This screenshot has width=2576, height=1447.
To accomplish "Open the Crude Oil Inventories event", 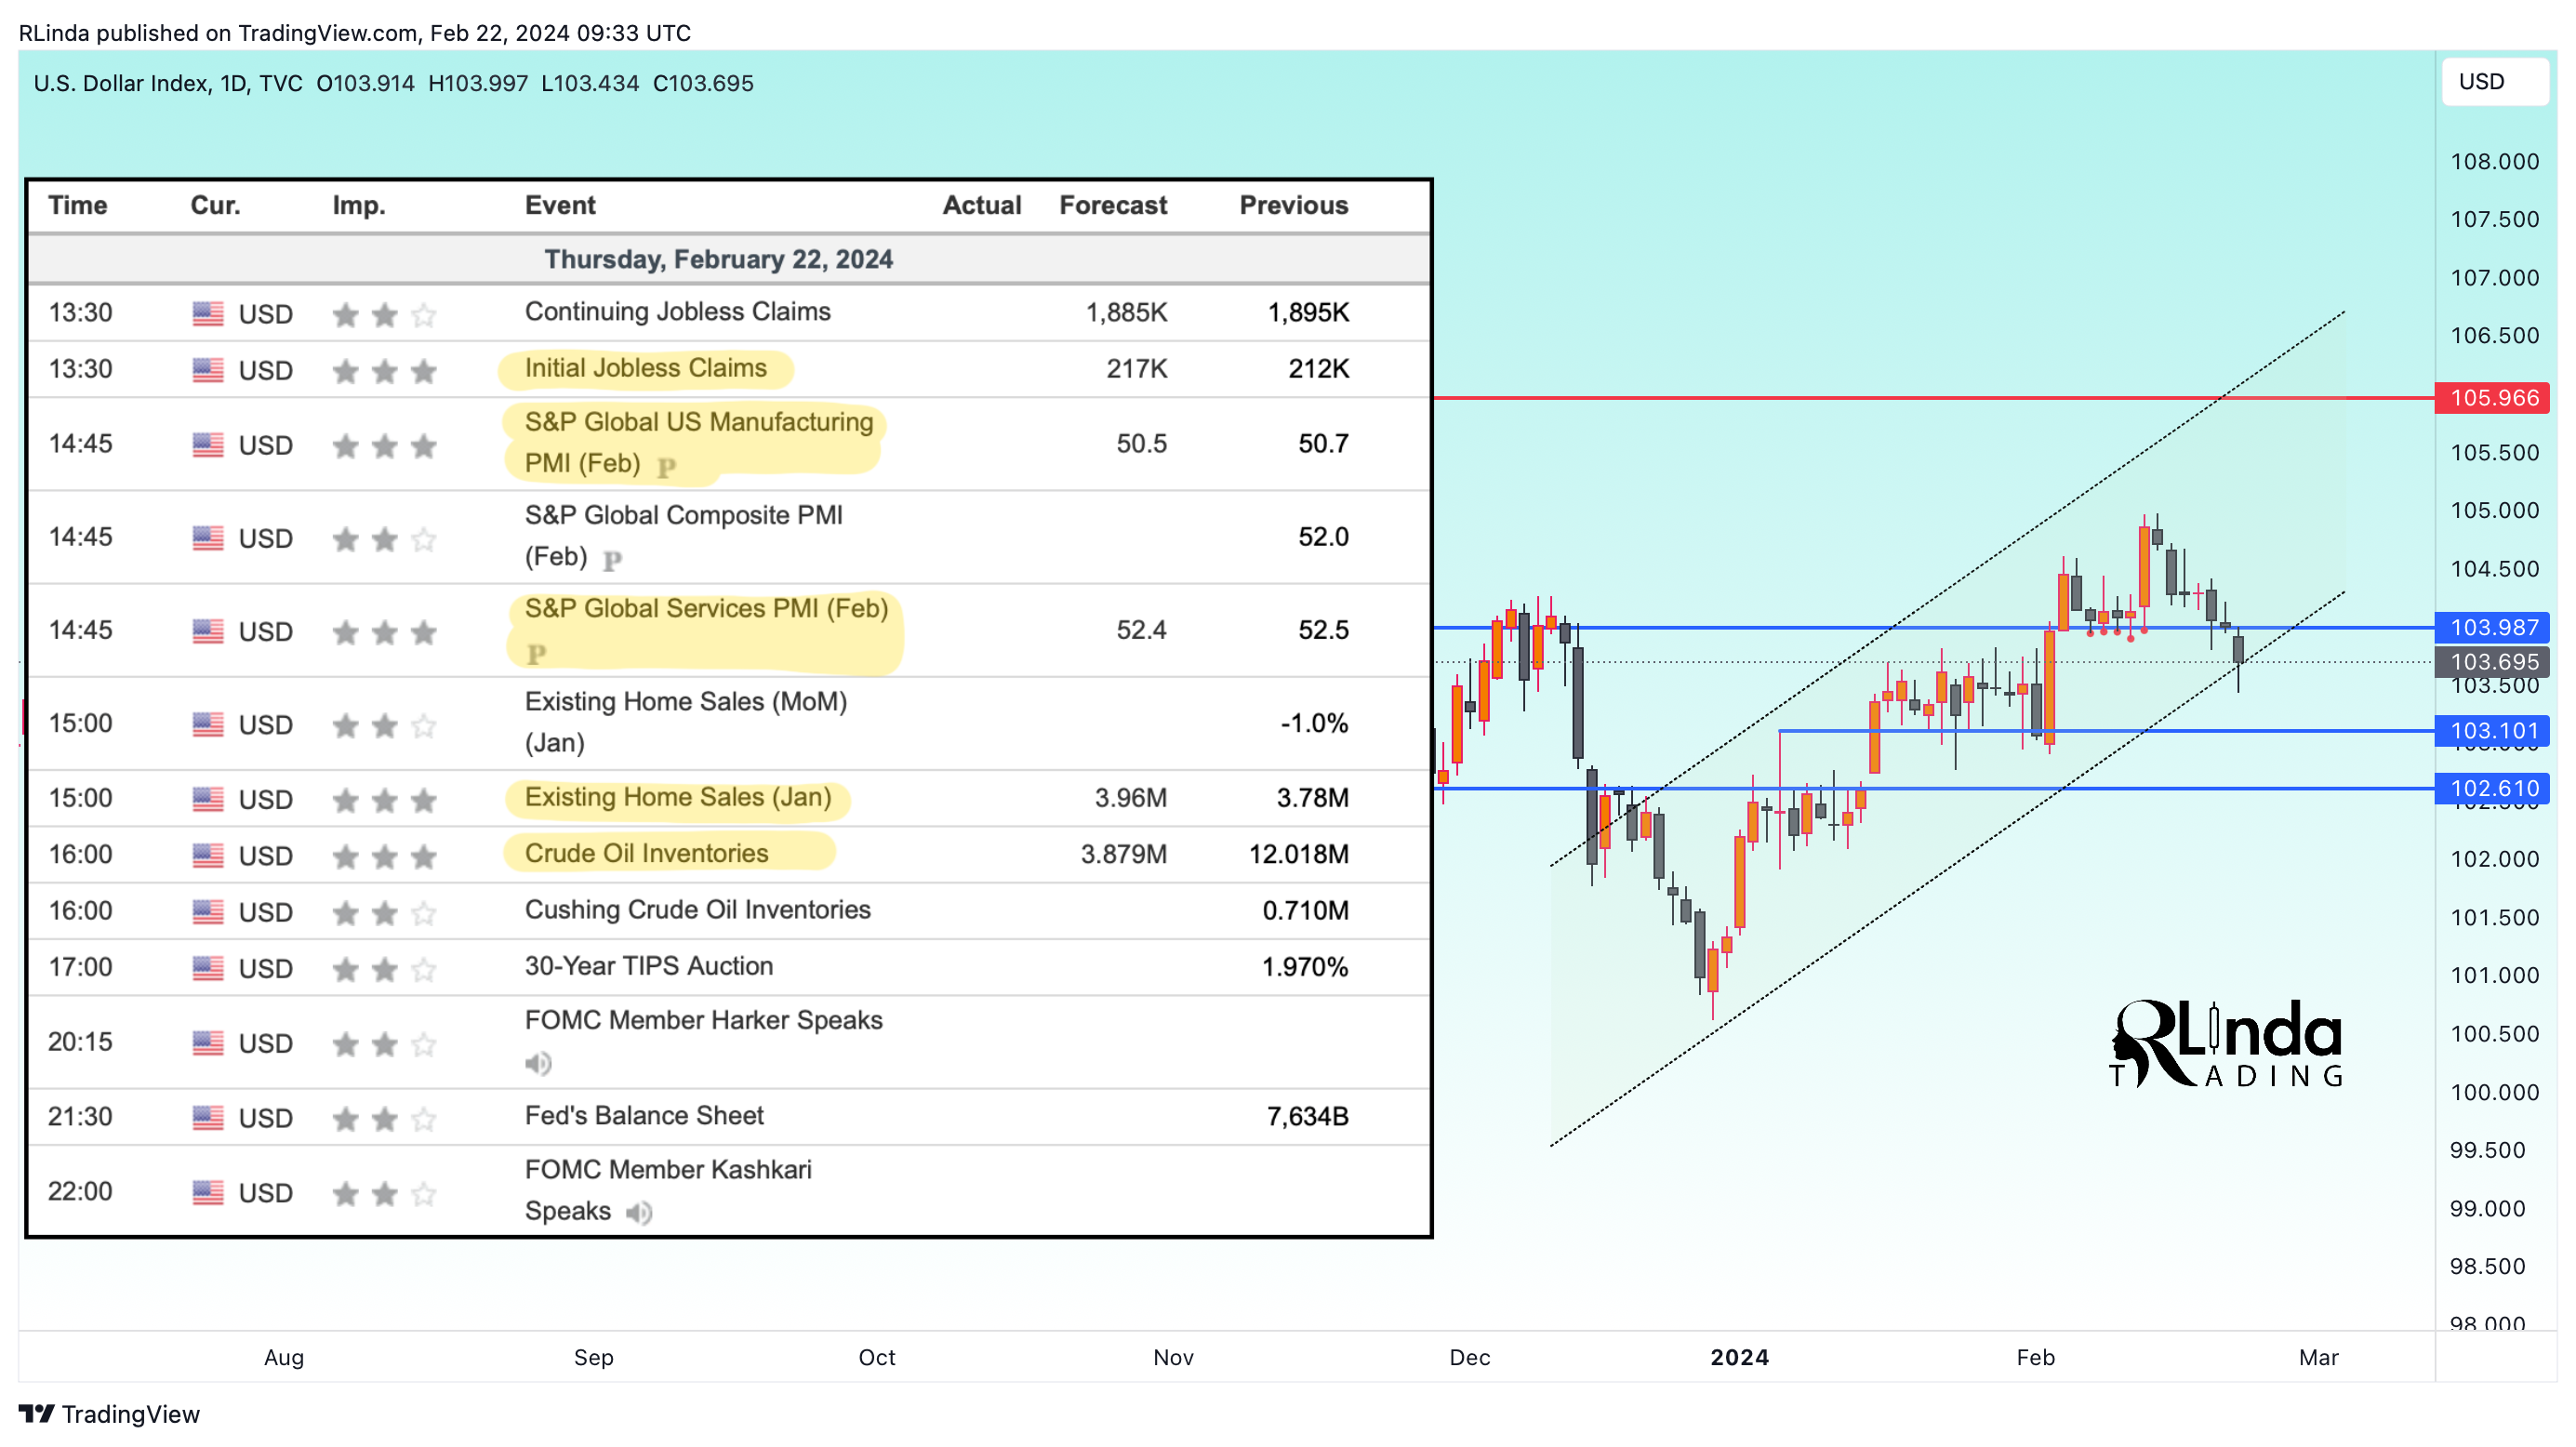I will (x=647, y=853).
